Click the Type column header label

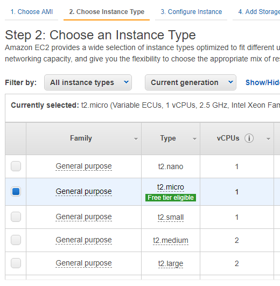168,138
